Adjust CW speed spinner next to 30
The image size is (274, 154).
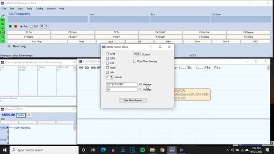(x=47, y=27)
